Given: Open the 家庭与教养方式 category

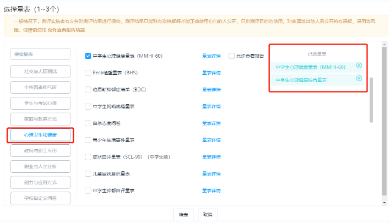Looking at the screenshot, I should click(x=40, y=118).
